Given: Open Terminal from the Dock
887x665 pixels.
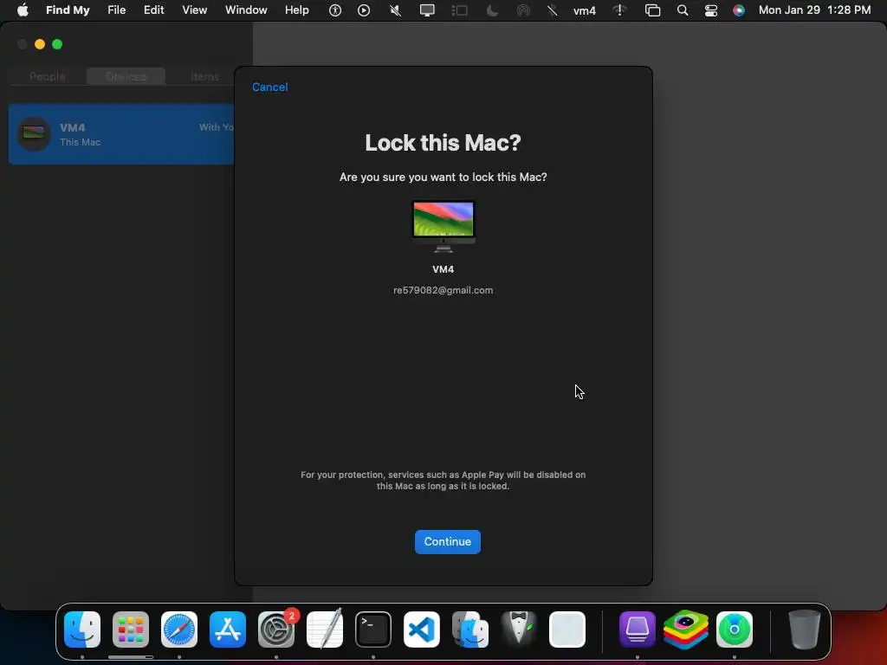Looking at the screenshot, I should coord(372,629).
